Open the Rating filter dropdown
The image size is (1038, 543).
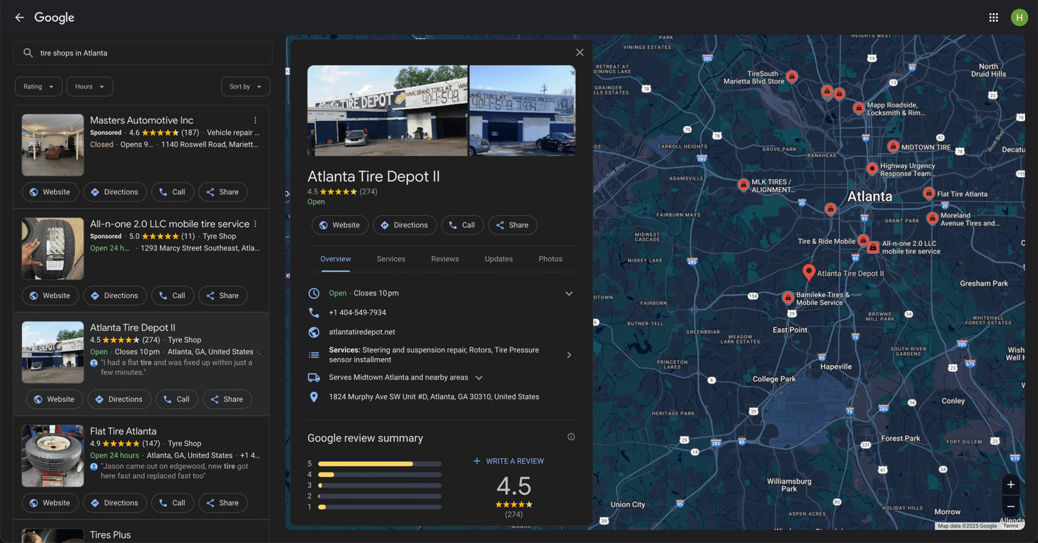click(x=39, y=87)
